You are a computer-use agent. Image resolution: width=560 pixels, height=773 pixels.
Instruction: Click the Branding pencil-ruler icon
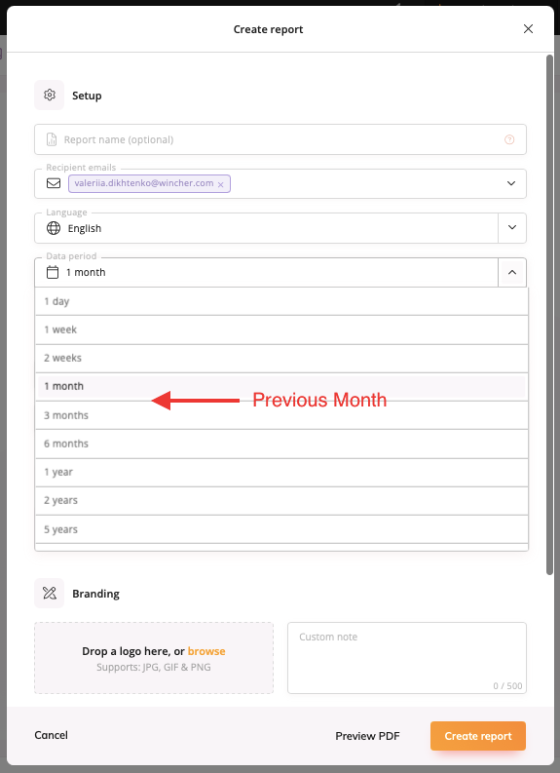pyautogui.click(x=50, y=593)
